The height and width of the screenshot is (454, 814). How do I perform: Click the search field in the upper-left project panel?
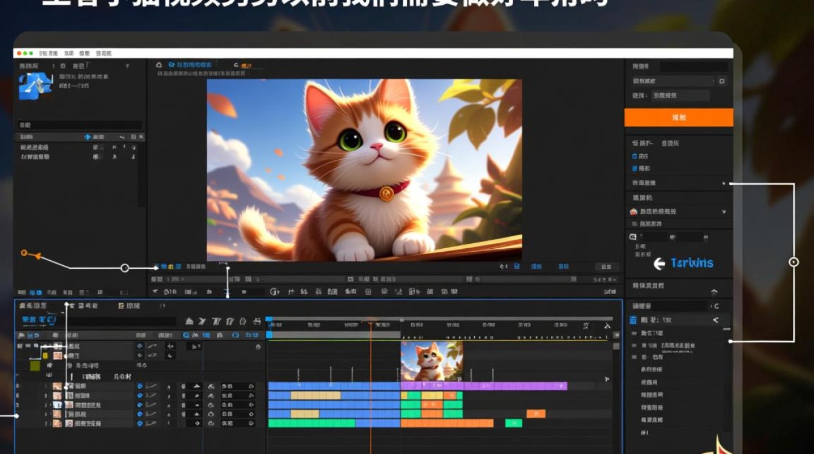[80, 125]
